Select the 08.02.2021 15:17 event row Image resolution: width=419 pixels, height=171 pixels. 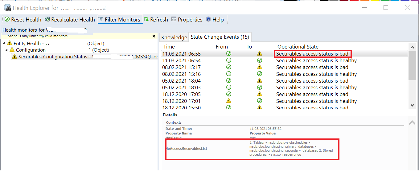coord(182,67)
